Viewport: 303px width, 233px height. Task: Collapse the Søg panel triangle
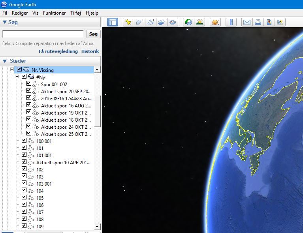point(5,22)
